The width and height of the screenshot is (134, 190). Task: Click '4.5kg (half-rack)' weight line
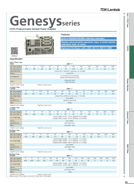coord(70,80)
